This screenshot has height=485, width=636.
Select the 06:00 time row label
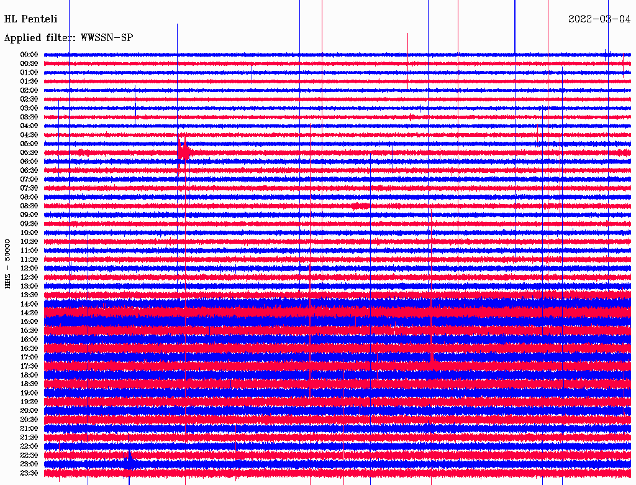click(x=29, y=161)
